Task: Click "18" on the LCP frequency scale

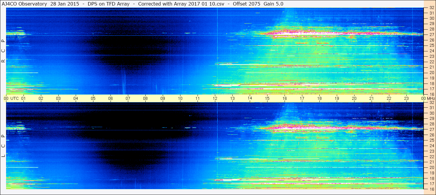Action: pyautogui.click(x=431, y=178)
